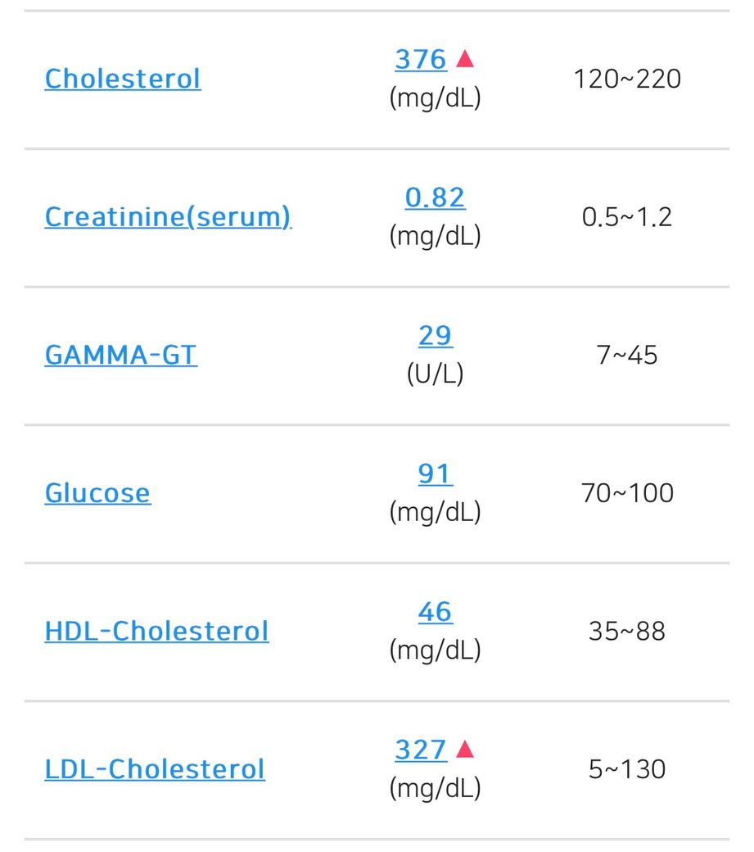
Task: Open the Cholesterol test name link
Action: [x=123, y=79]
